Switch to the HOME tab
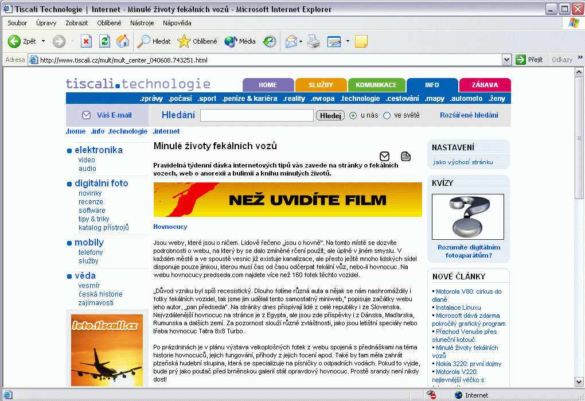 (268, 85)
